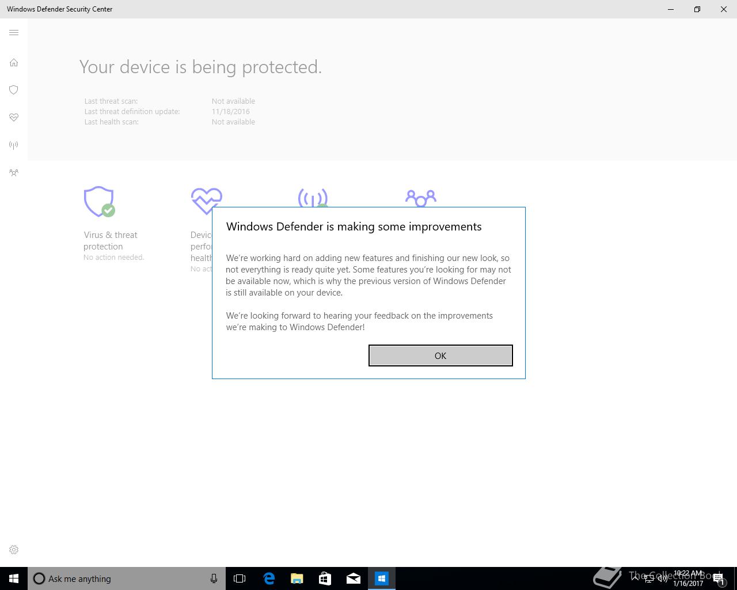Open the hamburger navigation menu
The height and width of the screenshot is (590, 737).
click(14, 33)
